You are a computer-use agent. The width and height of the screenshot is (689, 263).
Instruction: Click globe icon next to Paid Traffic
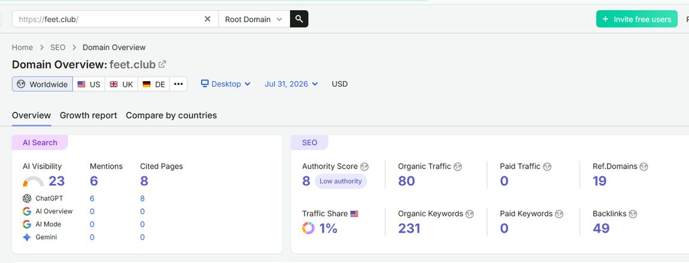click(547, 167)
